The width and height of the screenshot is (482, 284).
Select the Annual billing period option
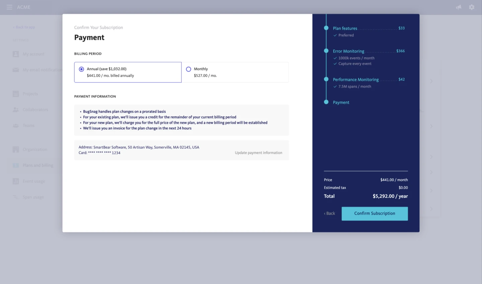(128, 72)
